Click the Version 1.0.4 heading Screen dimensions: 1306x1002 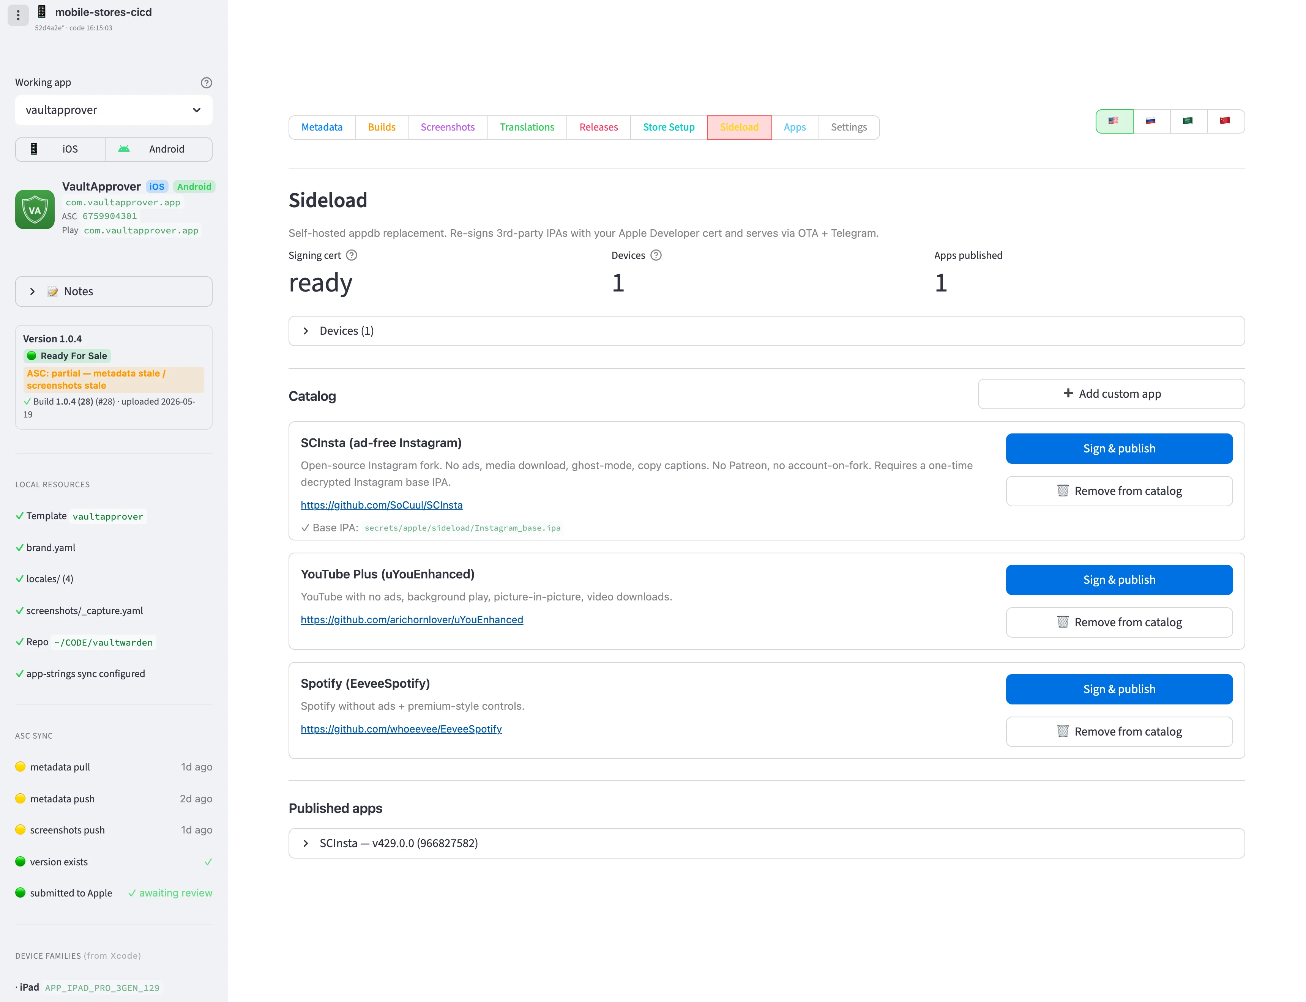tap(52, 339)
